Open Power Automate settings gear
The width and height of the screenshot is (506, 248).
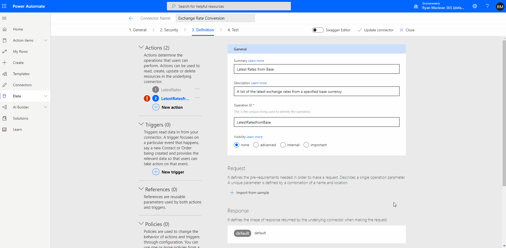[x=475, y=6]
